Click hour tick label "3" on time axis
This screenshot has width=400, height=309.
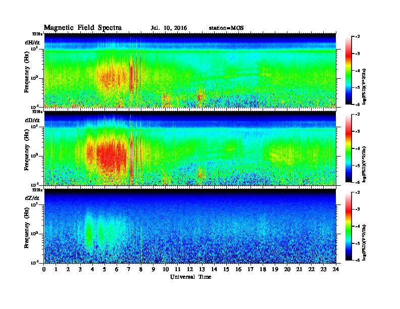tap(80, 269)
